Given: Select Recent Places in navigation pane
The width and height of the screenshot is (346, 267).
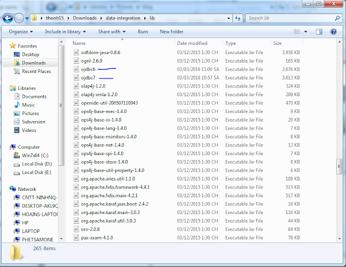Looking at the screenshot, I should (x=36, y=71).
